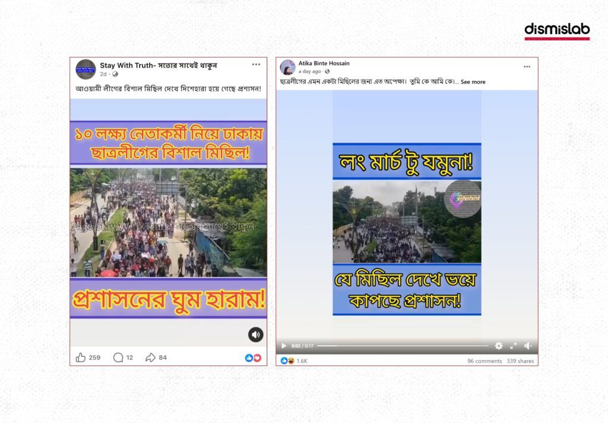The width and height of the screenshot is (608, 423).
Task: Play the 10 lakh procession video thumbnail
Action: point(168,222)
